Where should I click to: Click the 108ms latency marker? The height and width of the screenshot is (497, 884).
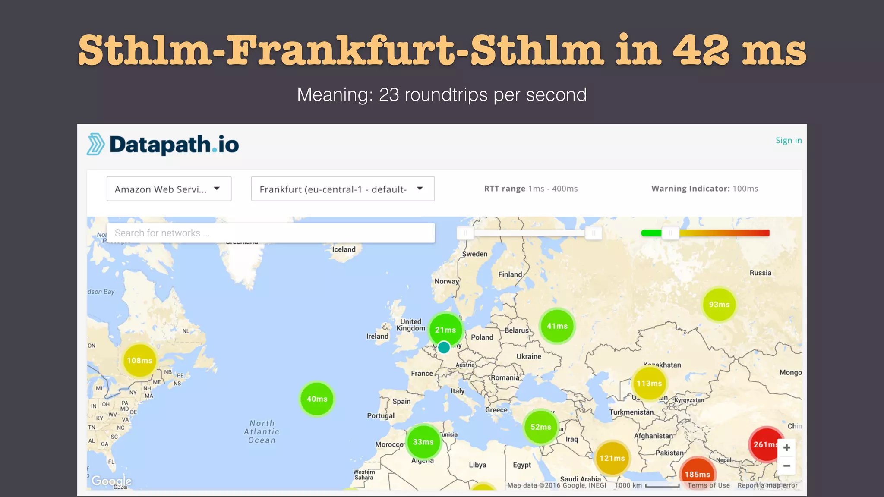(x=139, y=361)
